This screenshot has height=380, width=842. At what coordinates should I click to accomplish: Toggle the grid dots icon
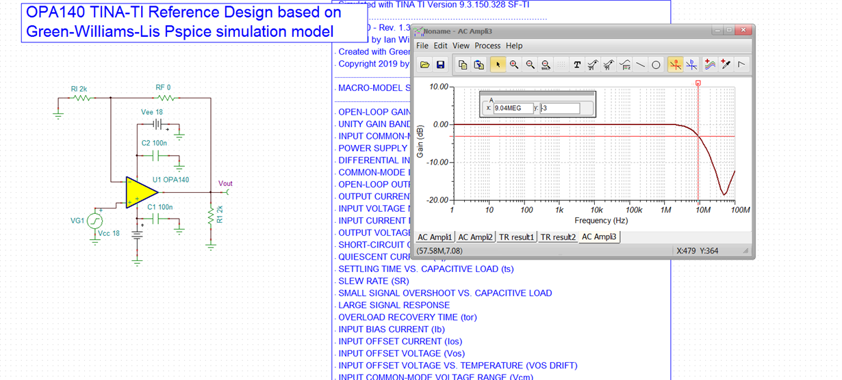pyautogui.click(x=561, y=65)
